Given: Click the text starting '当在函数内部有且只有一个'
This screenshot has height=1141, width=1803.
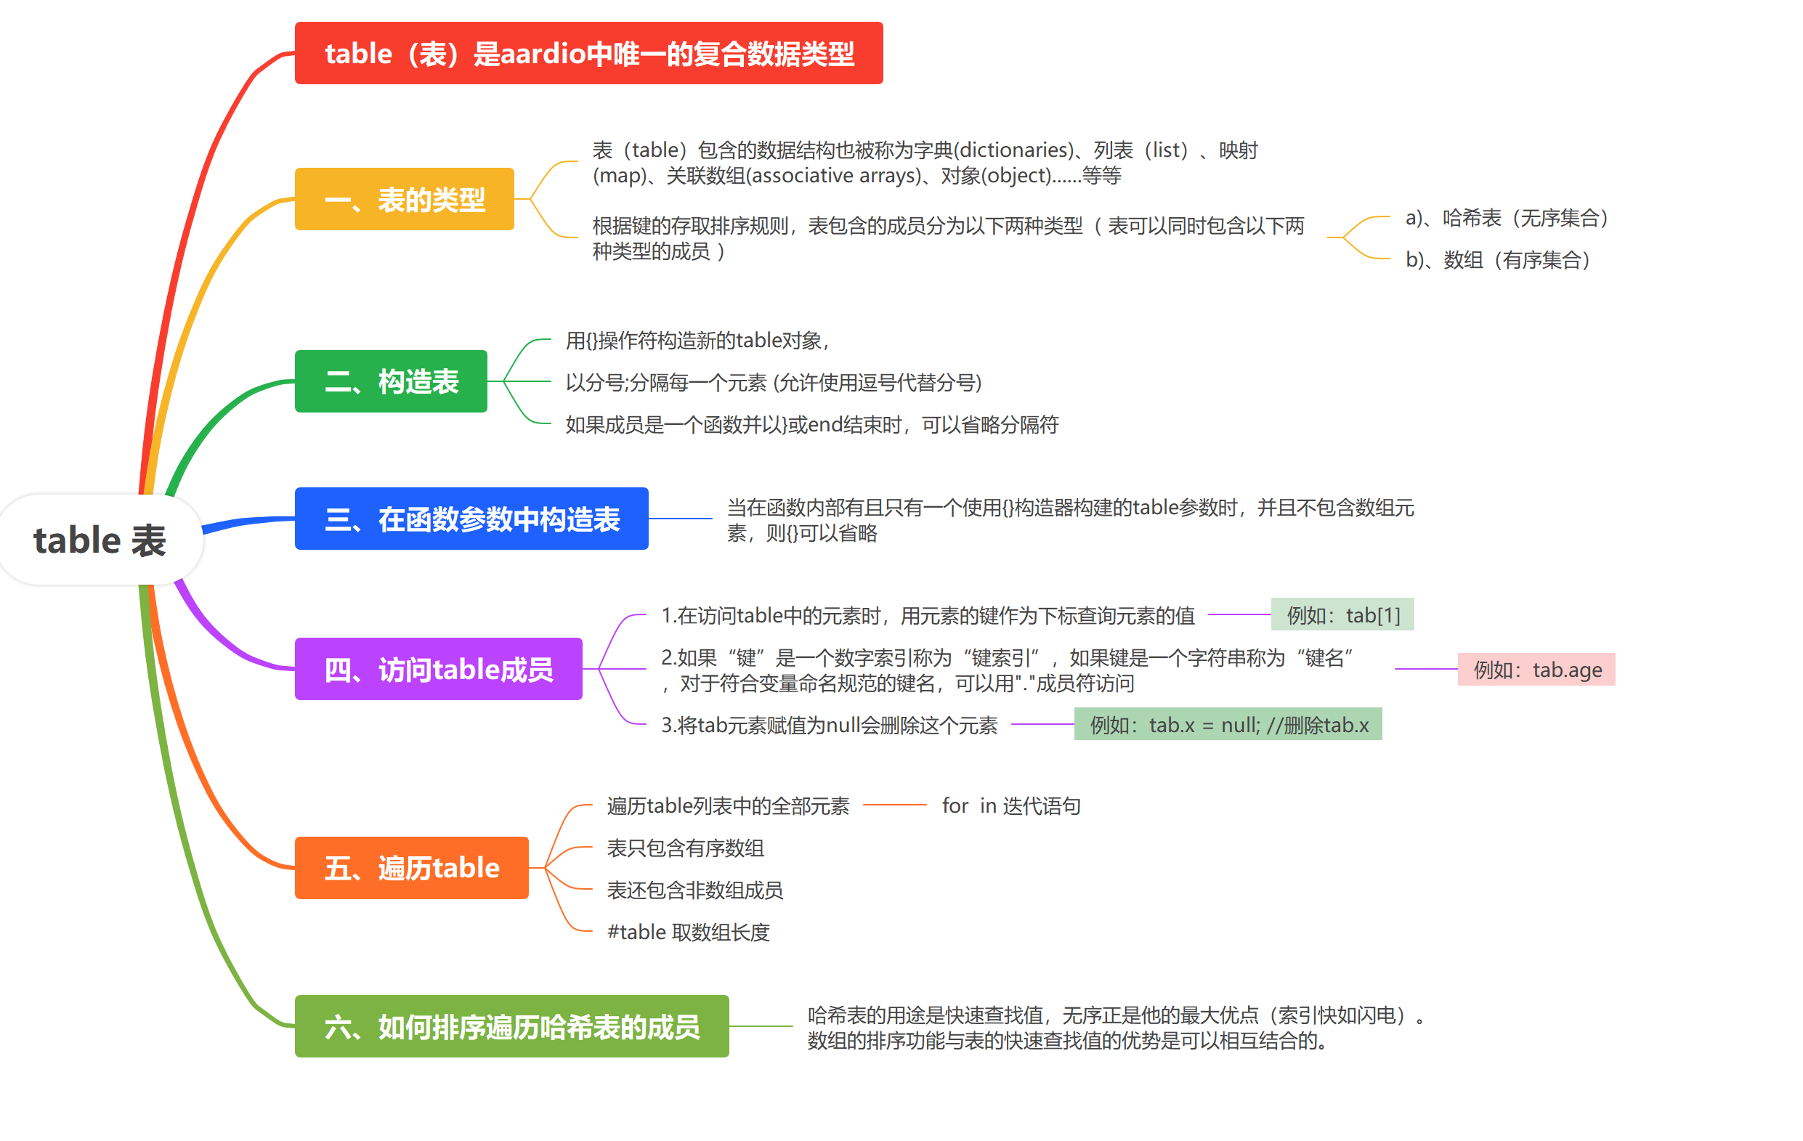Looking at the screenshot, I should pyautogui.click(x=1071, y=520).
